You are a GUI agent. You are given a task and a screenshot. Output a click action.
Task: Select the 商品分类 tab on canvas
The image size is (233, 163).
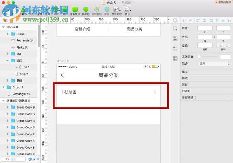[x=134, y=29]
